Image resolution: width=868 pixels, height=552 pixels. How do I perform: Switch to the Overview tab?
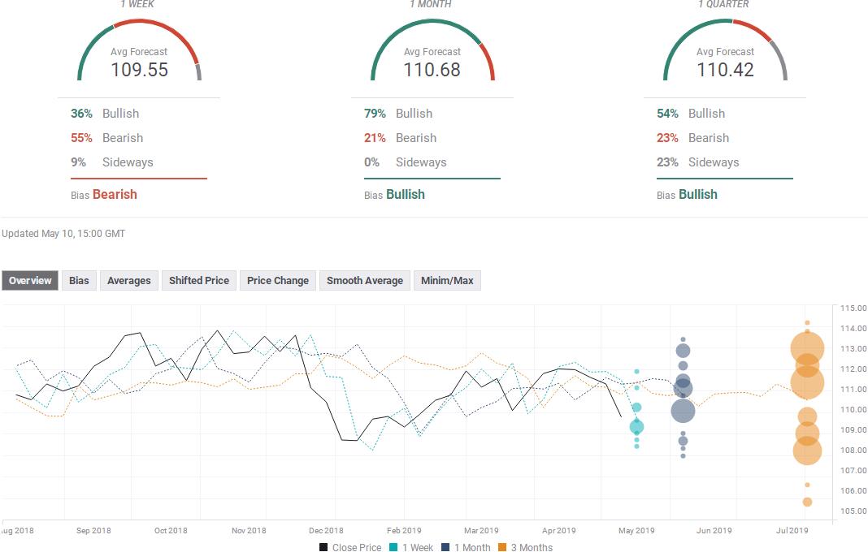pos(30,281)
